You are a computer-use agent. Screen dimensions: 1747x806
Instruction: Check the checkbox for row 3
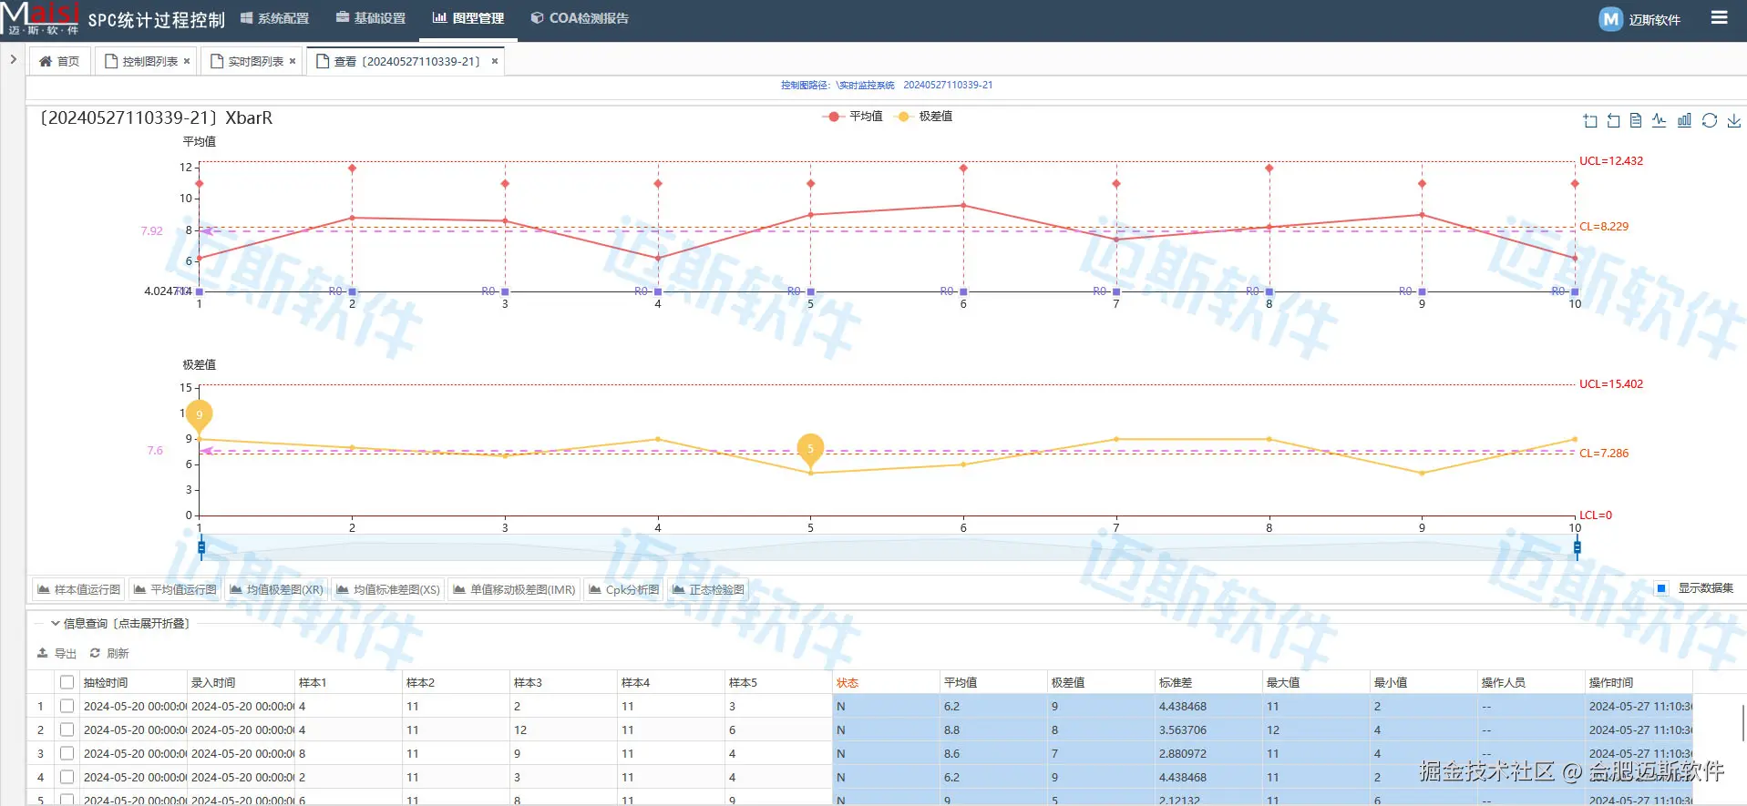[67, 753]
